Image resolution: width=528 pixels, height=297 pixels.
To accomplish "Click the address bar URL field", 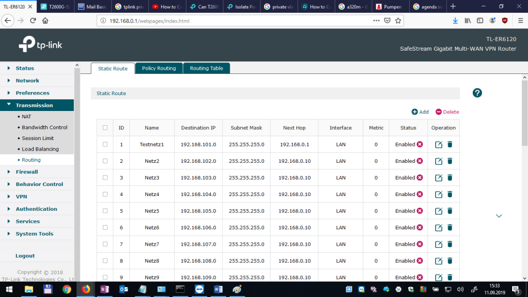I will tap(235, 21).
